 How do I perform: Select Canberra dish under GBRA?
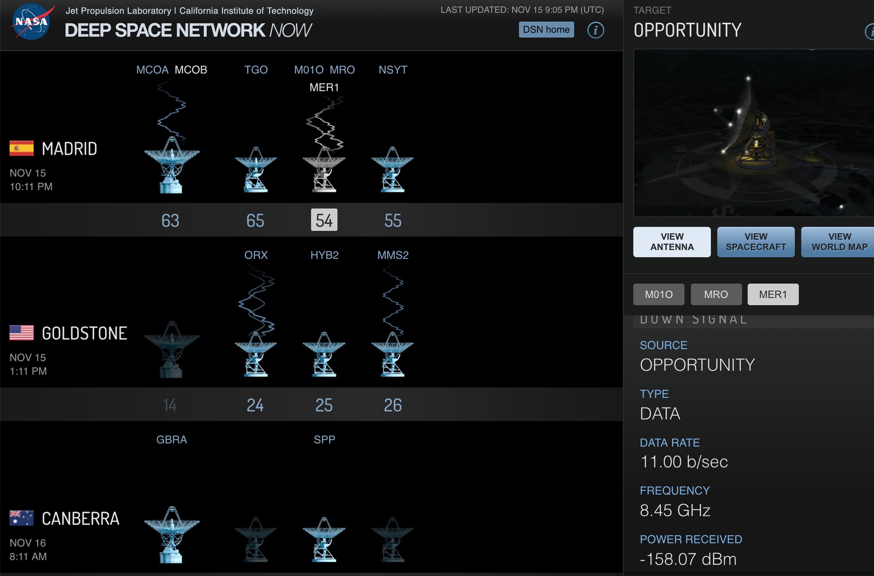[172, 534]
